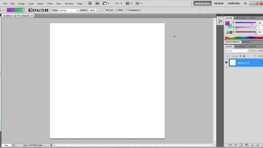Create a new fill or adjustment layer
The width and height of the screenshot is (263, 148).
(x=247, y=145)
